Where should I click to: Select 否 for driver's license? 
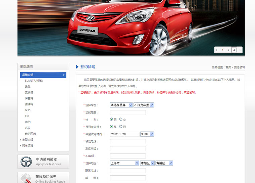[x=121, y=127]
